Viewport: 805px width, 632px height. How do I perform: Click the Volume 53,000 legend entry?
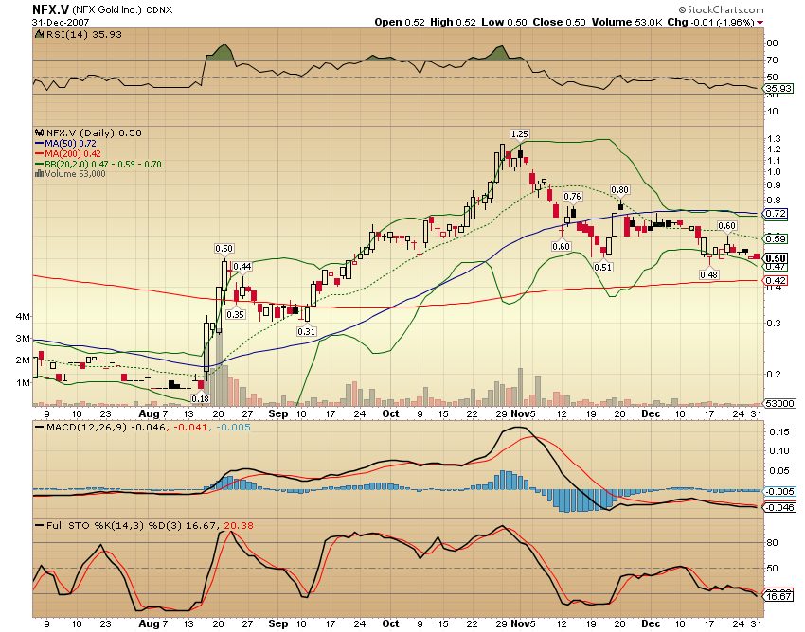70,174
